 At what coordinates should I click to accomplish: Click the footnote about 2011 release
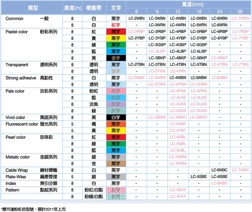[x=33, y=209]
